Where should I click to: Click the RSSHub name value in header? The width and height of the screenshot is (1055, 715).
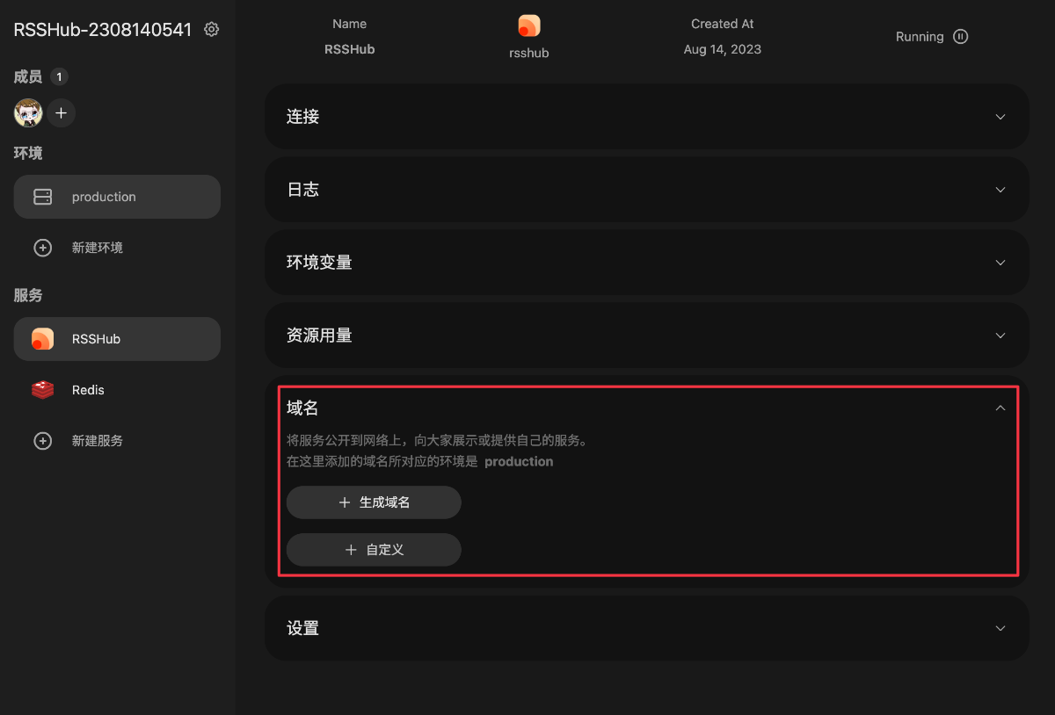click(350, 49)
